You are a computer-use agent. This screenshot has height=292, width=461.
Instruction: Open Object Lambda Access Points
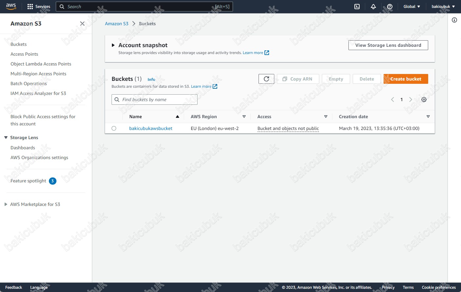point(41,64)
